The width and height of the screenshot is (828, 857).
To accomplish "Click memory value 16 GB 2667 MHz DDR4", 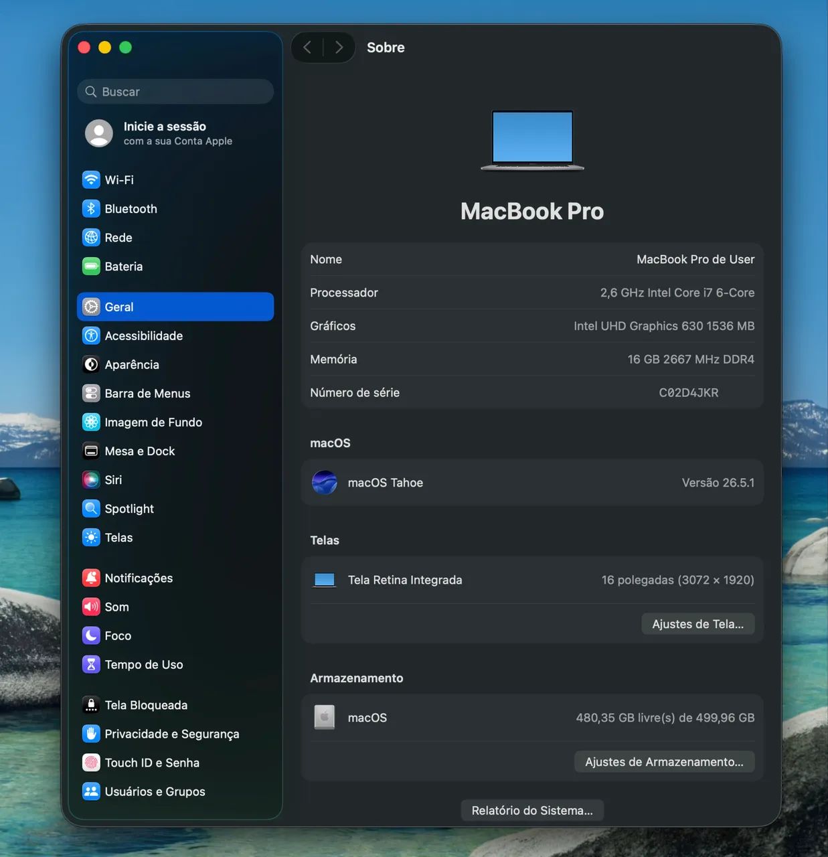I will [x=691, y=360].
